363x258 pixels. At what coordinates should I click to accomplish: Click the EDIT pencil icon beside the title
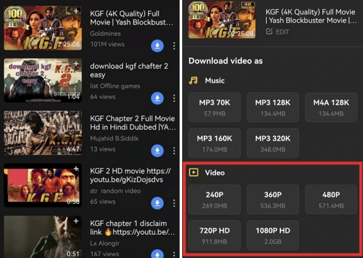(x=269, y=31)
